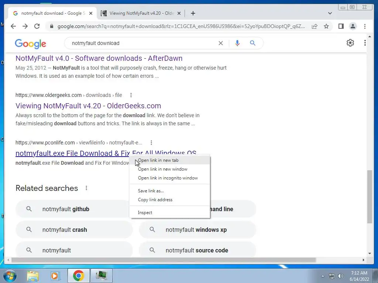Click the volume speaker tray icon
The image size is (378, 283).
[x=341, y=276]
